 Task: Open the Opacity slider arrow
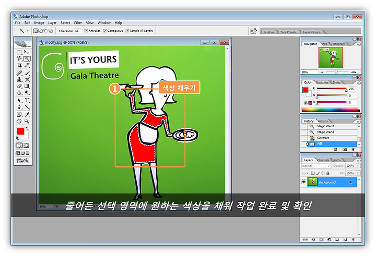tap(358, 165)
